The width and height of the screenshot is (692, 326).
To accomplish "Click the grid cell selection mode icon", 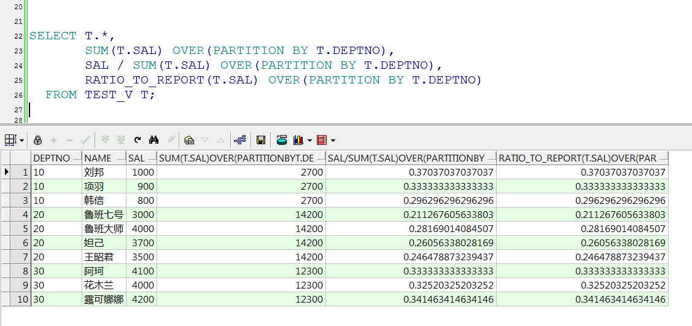I will pyautogui.click(x=10, y=140).
